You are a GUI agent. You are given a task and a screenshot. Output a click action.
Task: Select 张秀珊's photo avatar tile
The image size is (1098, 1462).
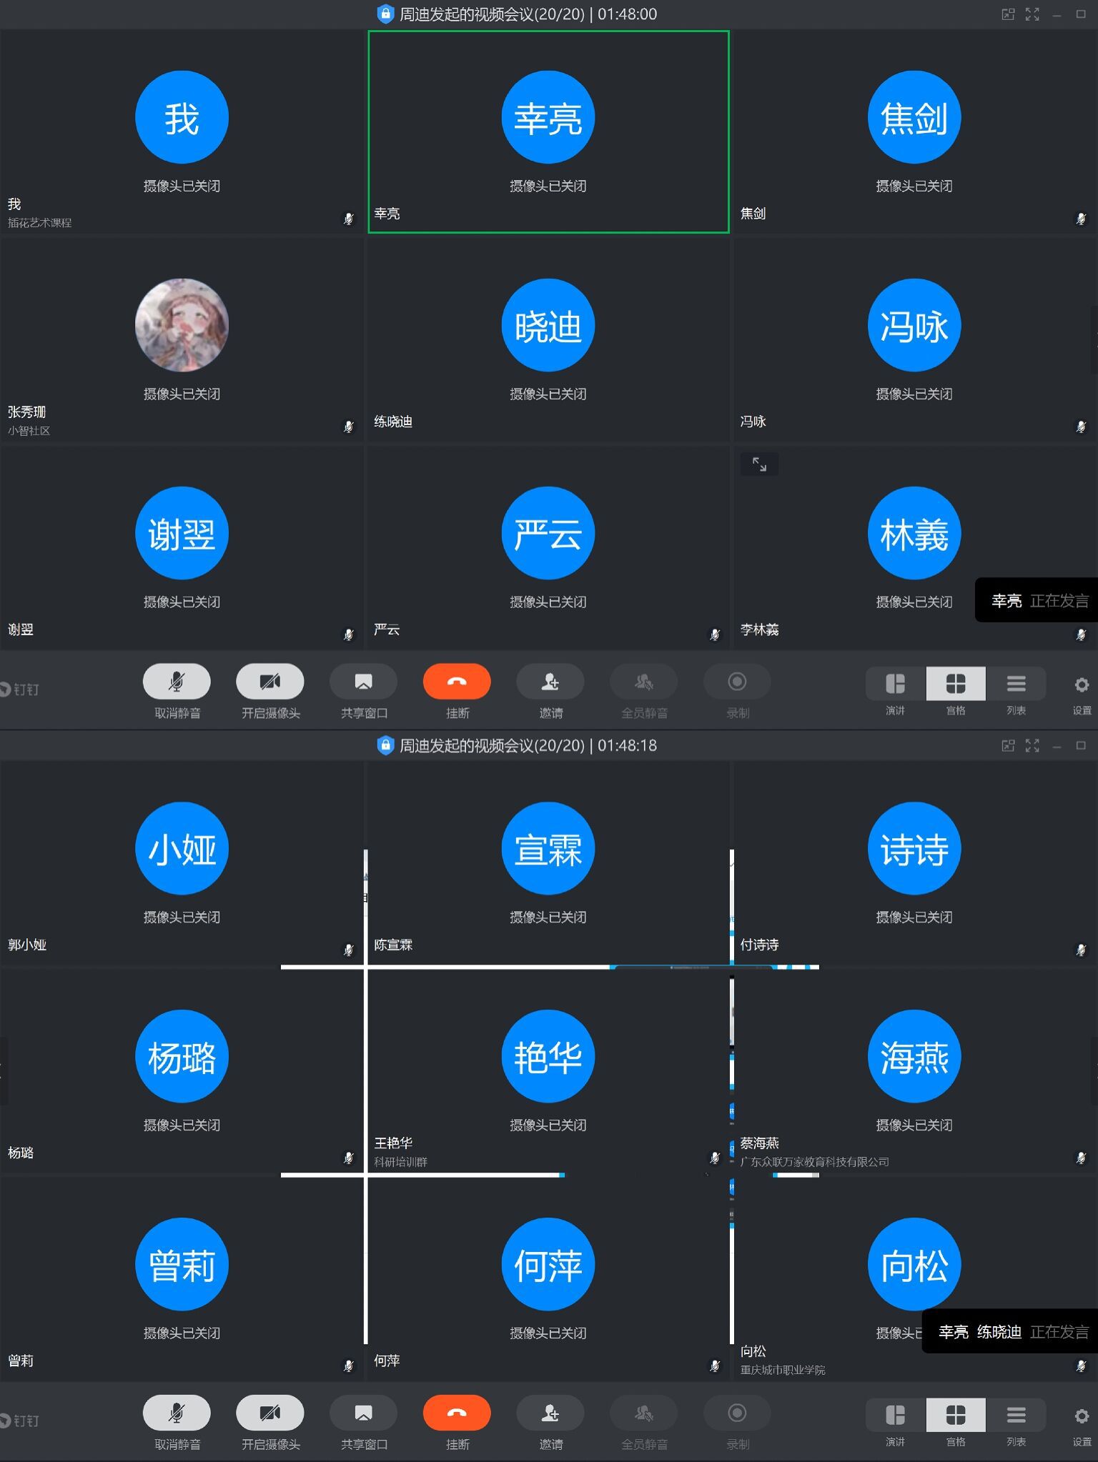point(182,326)
